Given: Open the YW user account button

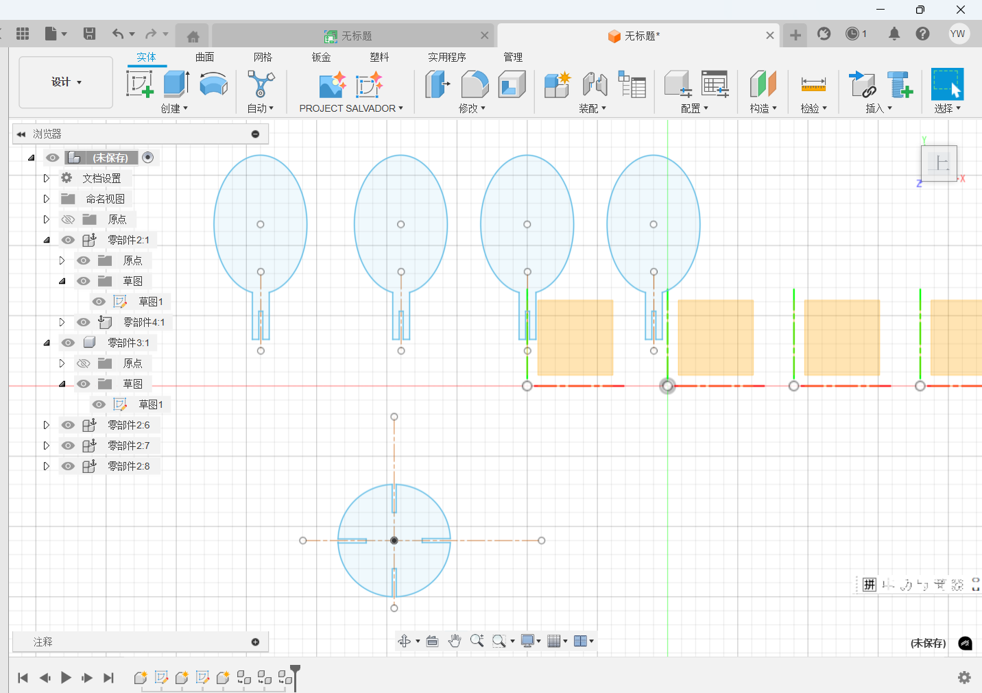Looking at the screenshot, I should tap(958, 34).
